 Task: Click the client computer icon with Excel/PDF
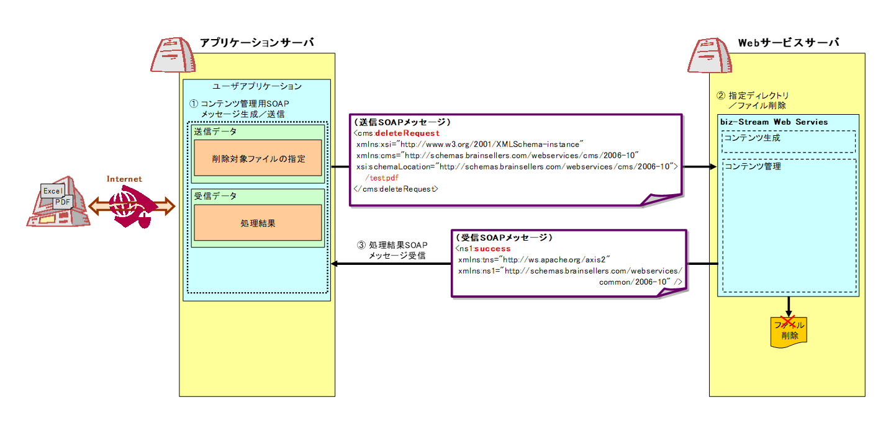pos(58,203)
